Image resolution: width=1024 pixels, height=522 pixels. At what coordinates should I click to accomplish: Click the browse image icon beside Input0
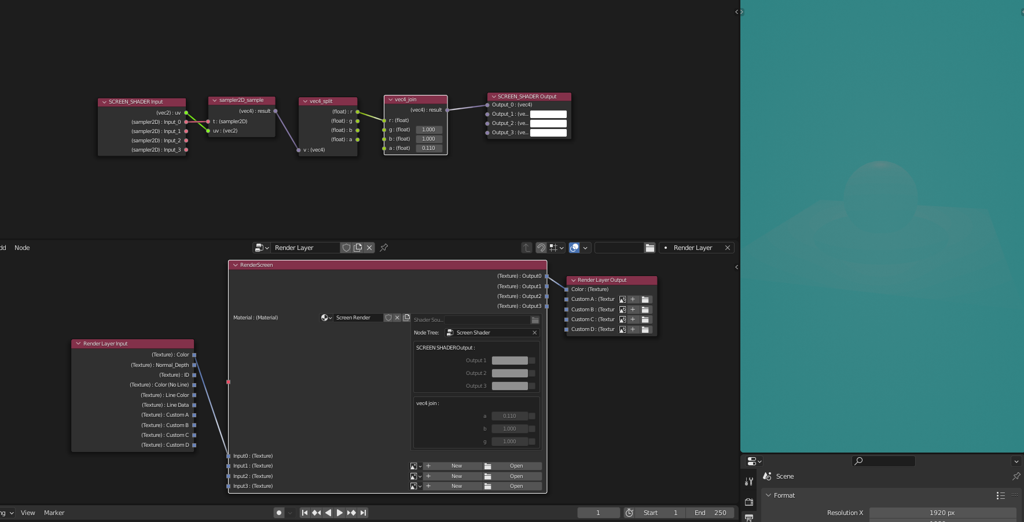[x=414, y=466]
